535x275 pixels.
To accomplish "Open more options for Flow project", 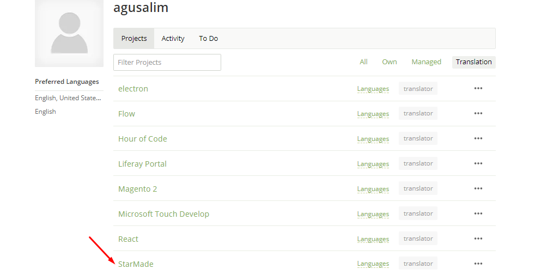I will (x=478, y=113).
